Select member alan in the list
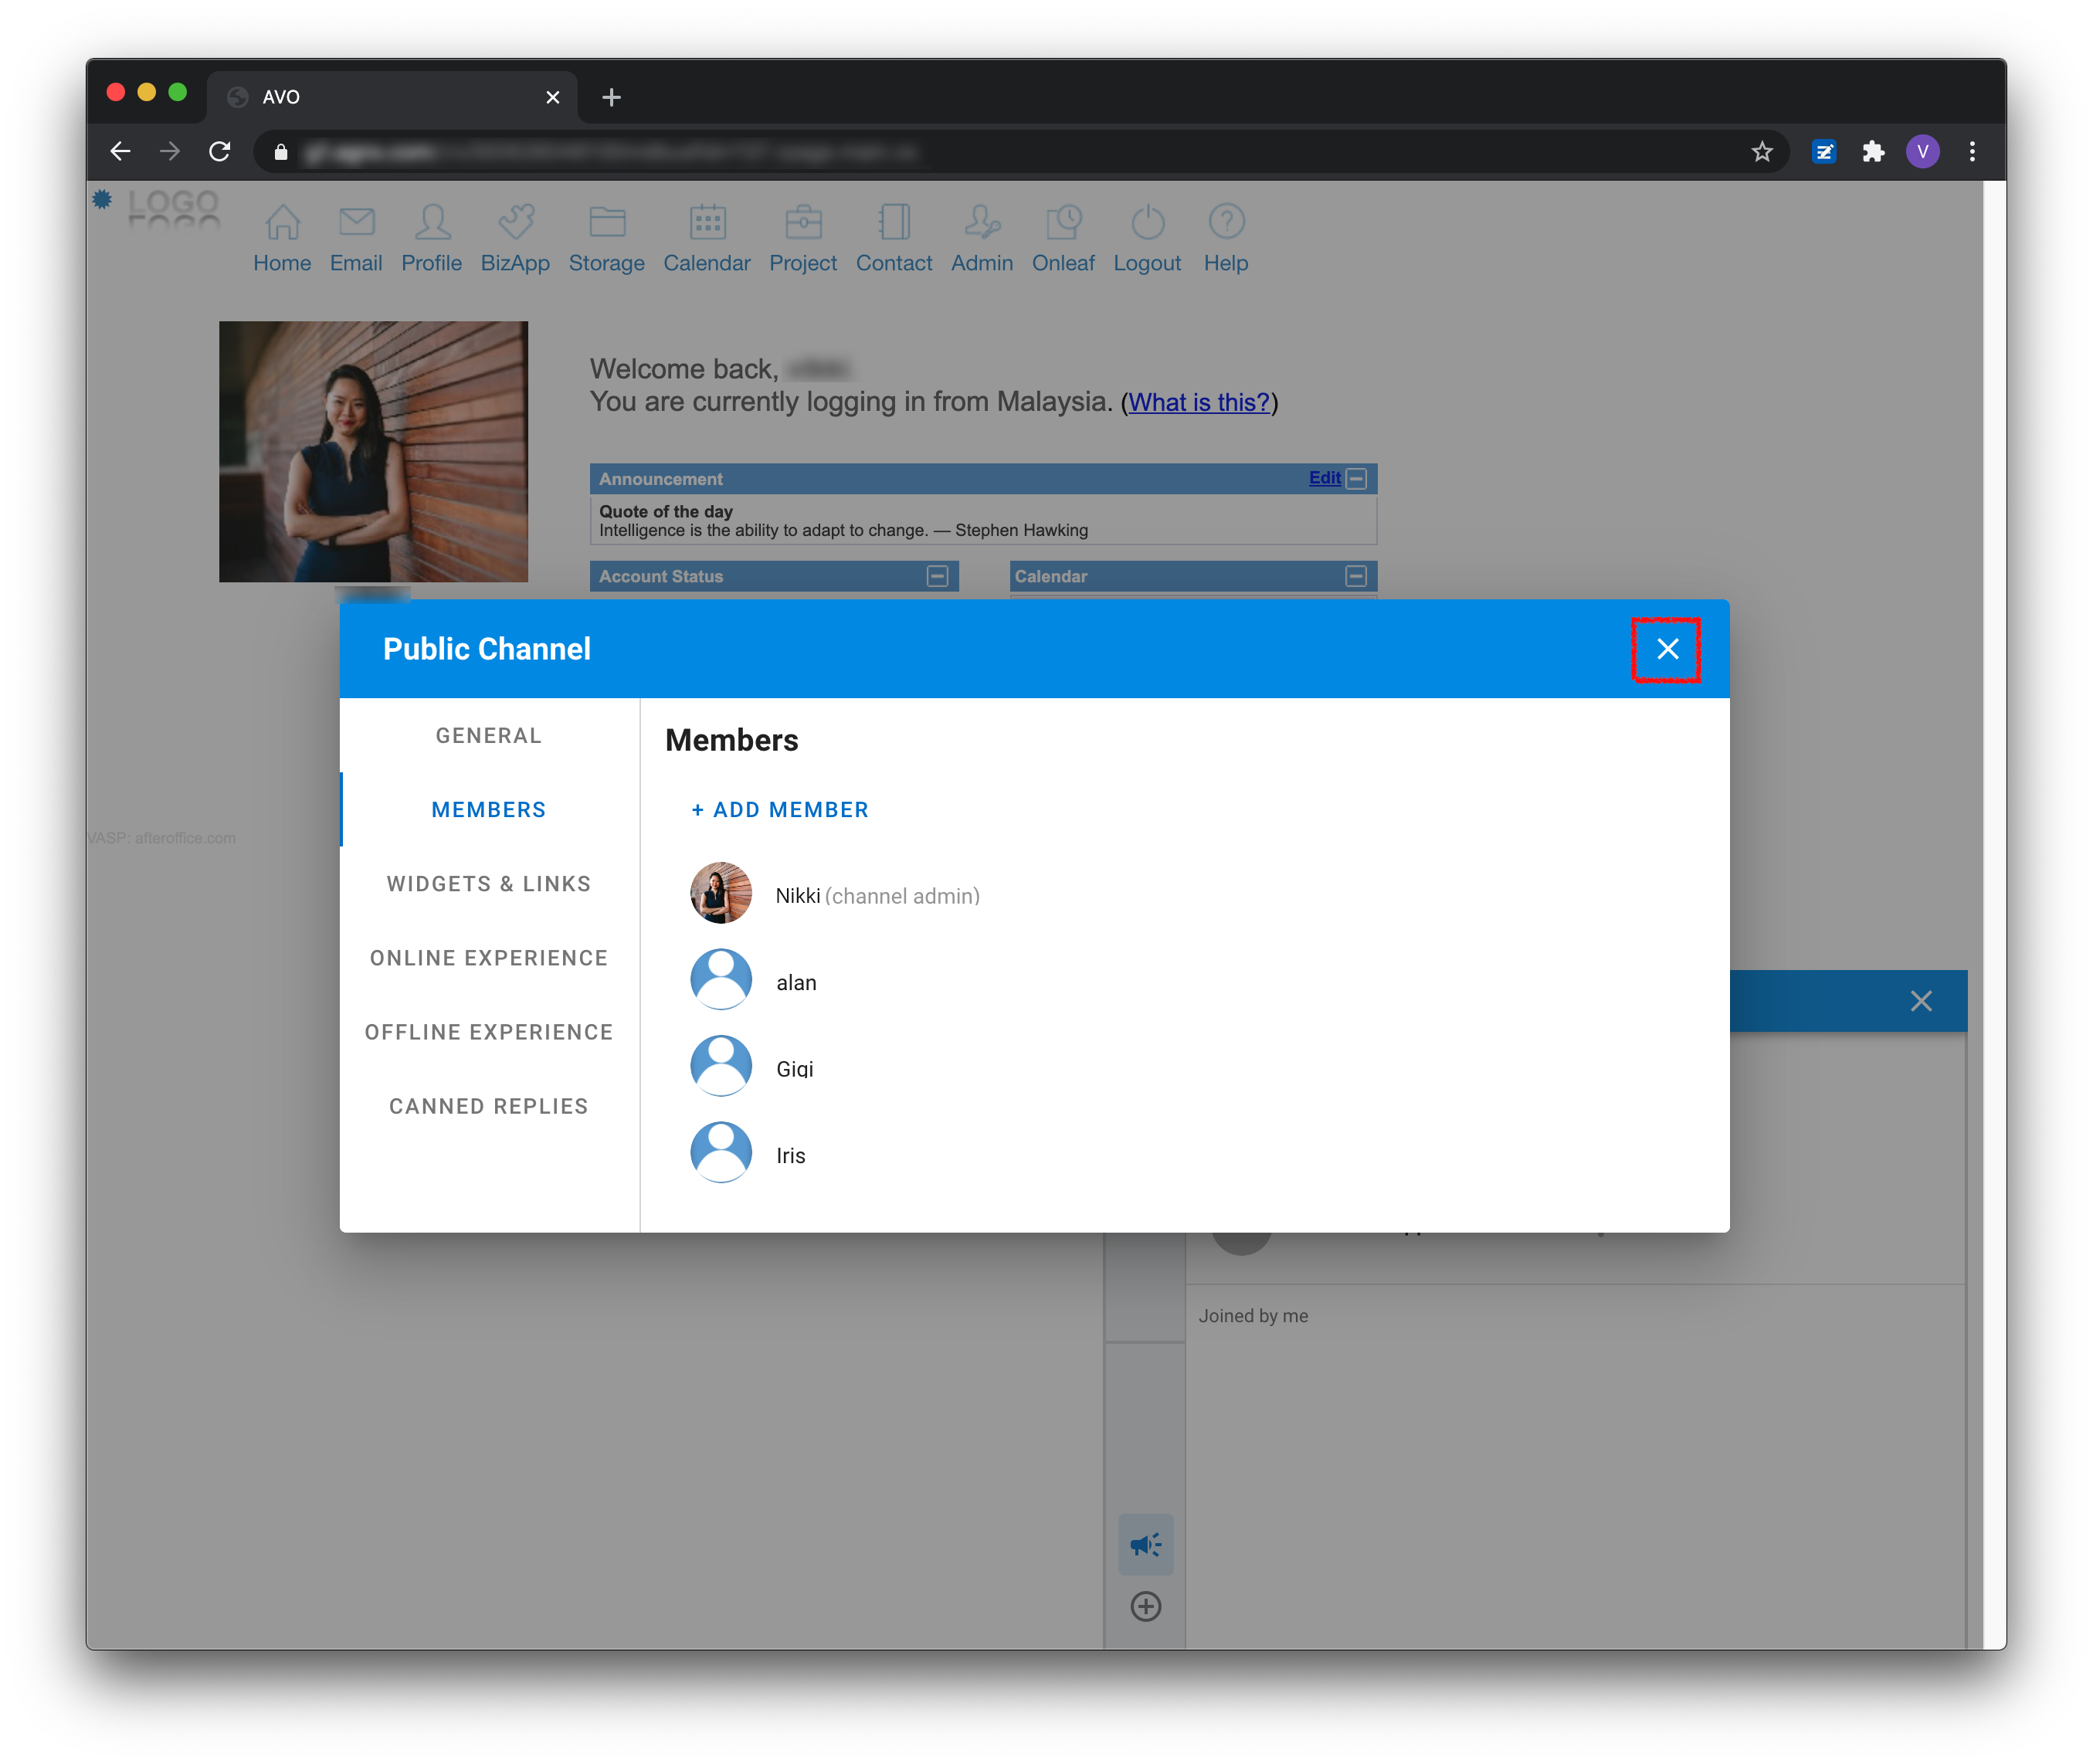 click(795, 983)
